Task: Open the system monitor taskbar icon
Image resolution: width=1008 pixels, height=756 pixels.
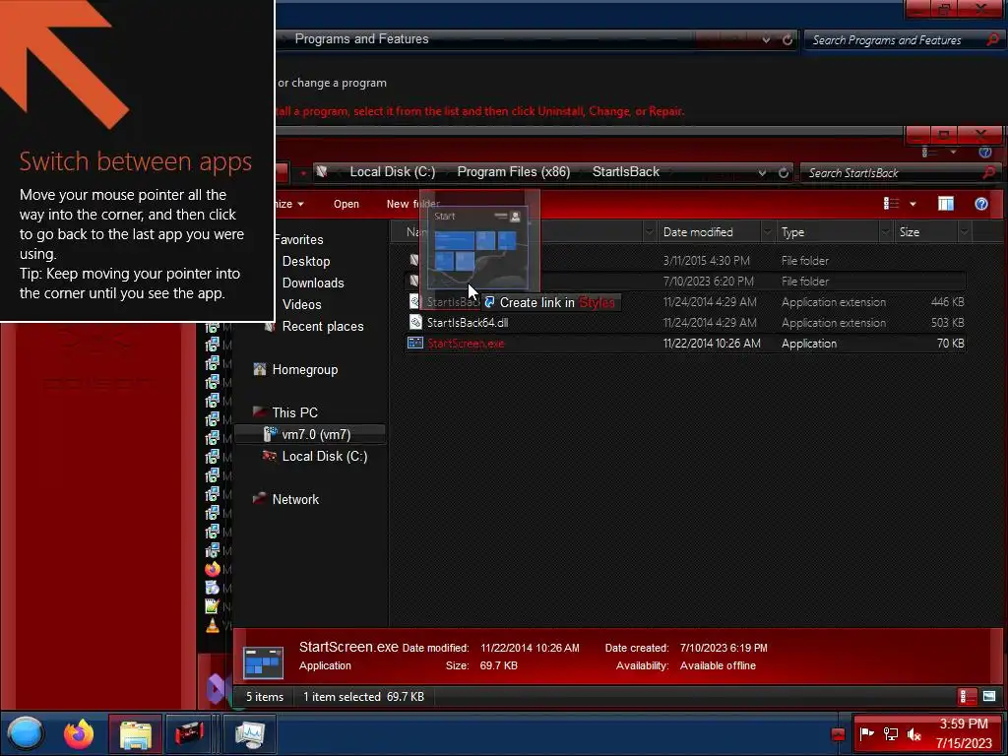Action: coord(249,734)
